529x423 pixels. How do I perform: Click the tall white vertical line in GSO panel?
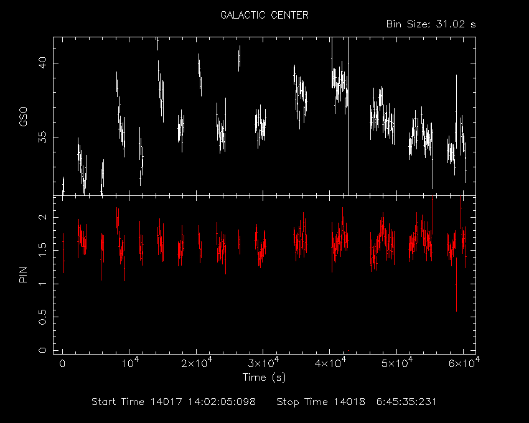pos(348,116)
